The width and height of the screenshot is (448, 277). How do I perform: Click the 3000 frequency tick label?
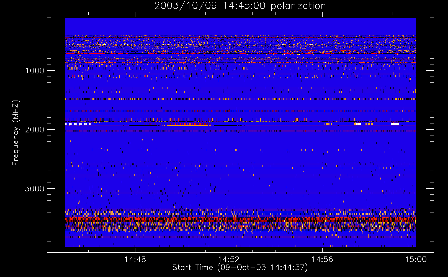click(x=35, y=189)
